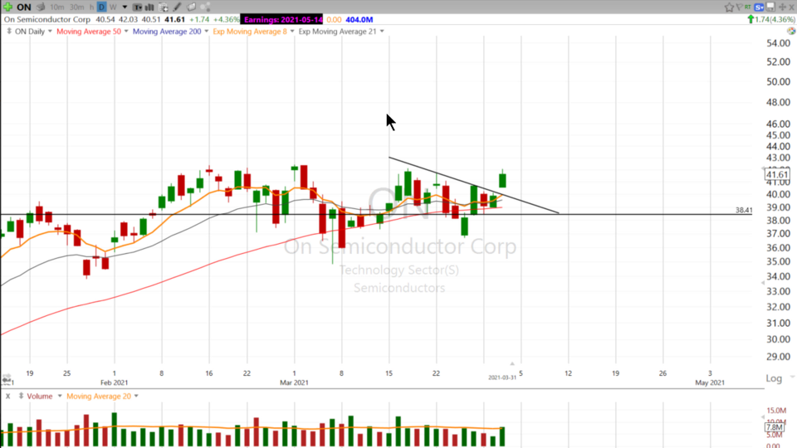Open the save layout dropdown icon
This screenshot has height=448, width=797.
771,7
